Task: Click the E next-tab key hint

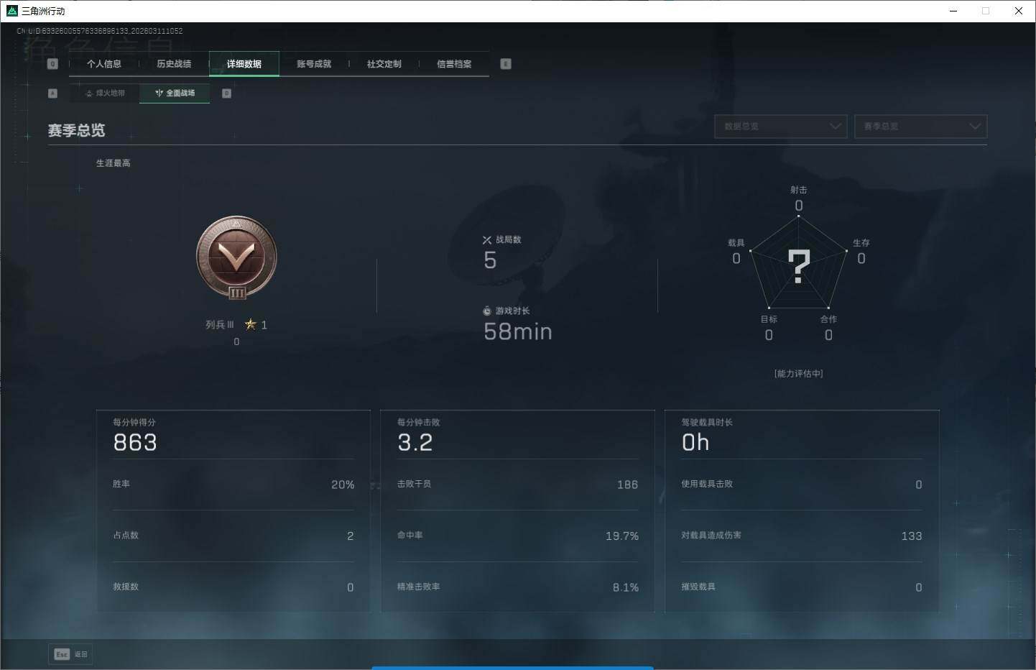Action: (x=506, y=64)
